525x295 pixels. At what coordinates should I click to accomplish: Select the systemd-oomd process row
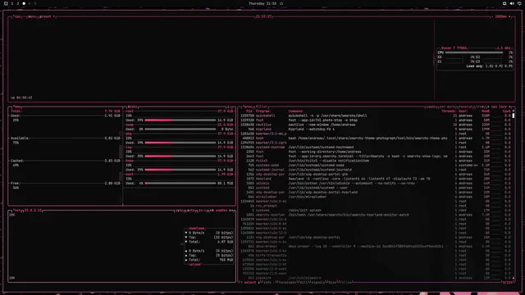pos(376,166)
